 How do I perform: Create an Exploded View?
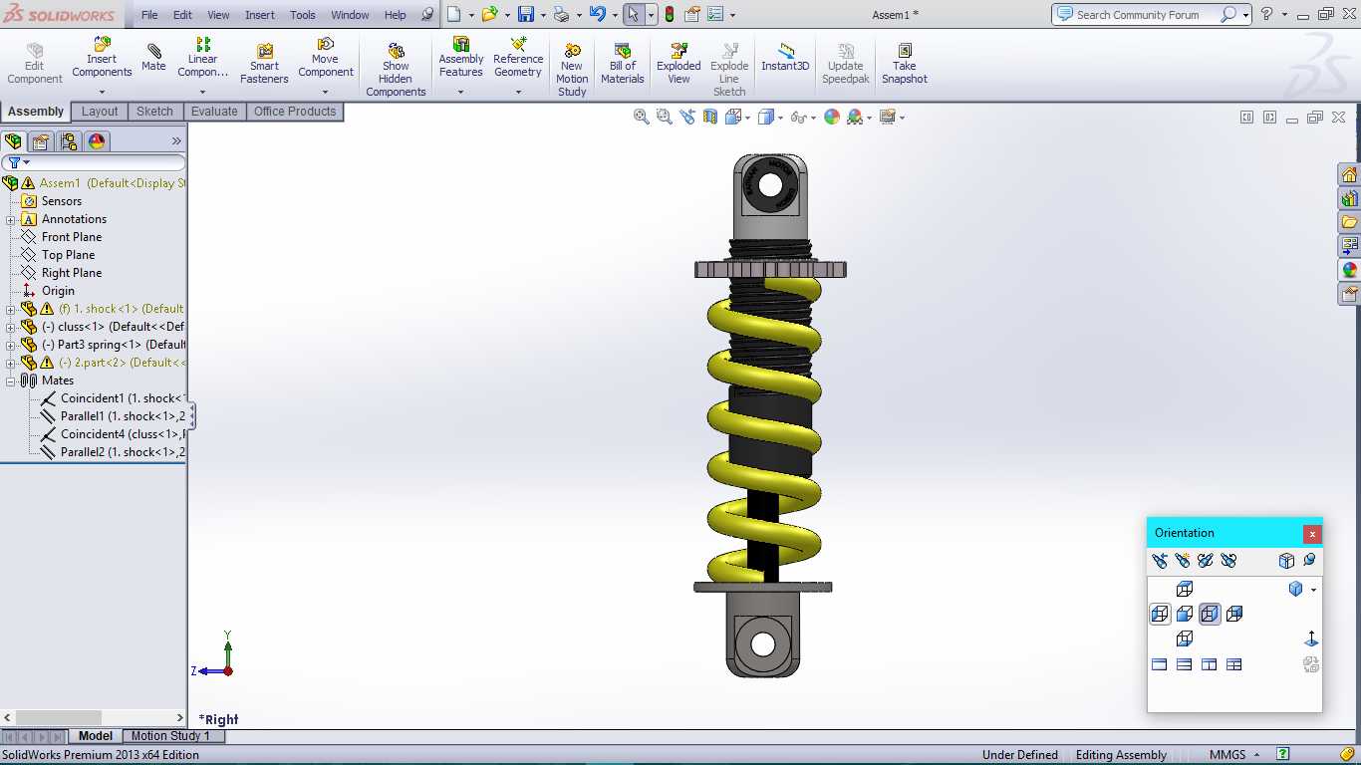point(679,64)
